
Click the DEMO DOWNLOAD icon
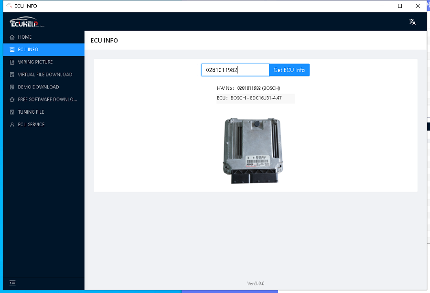pos(12,87)
